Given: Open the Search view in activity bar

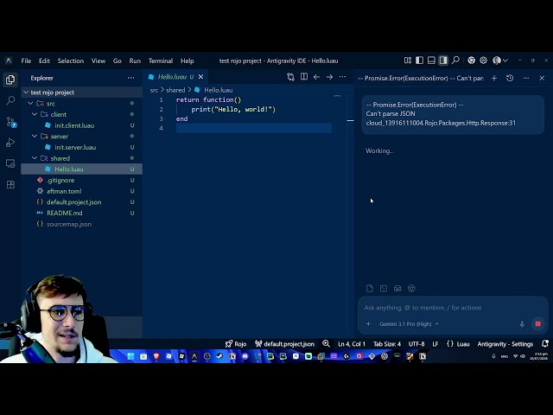Looking at the screenshot, I should pos(10,101).
